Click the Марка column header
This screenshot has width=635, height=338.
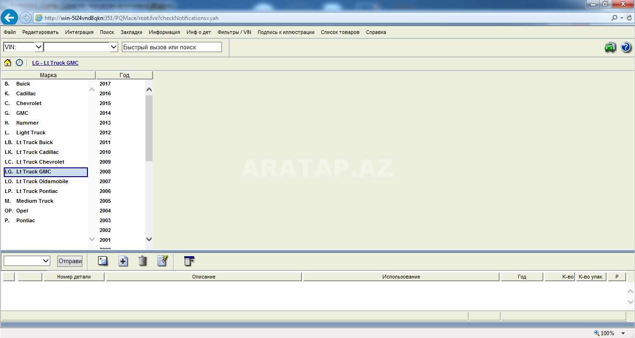[48, 75]
